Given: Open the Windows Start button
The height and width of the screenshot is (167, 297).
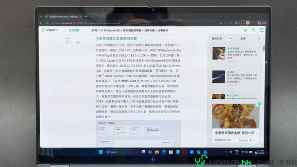Looking at the screenshot, I should point(101,152).
